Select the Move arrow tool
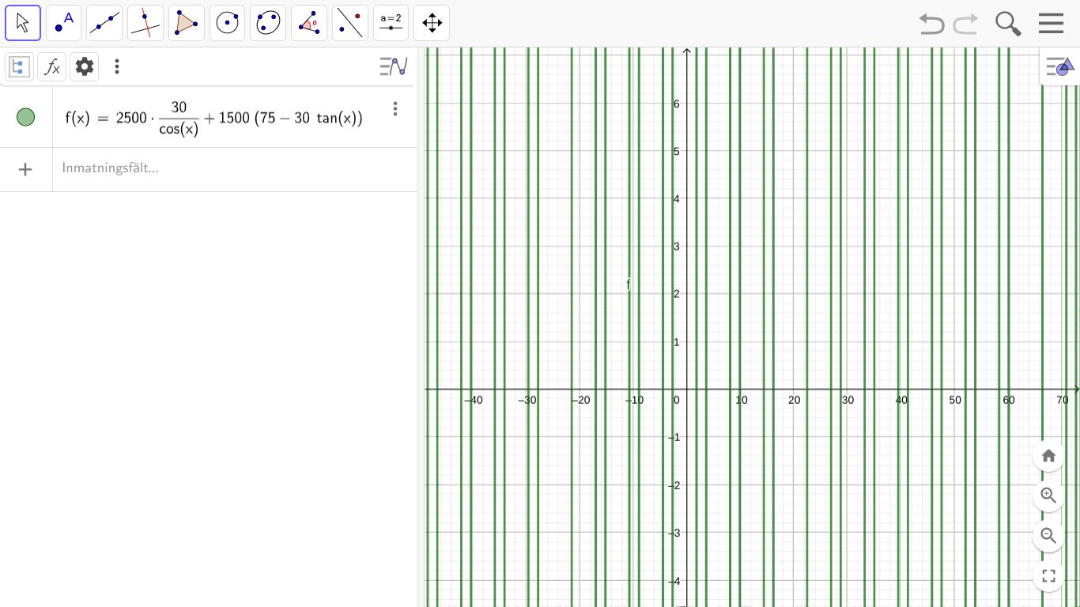Image resolution: width=1080 pixels, height=607 pixels. 23,23
